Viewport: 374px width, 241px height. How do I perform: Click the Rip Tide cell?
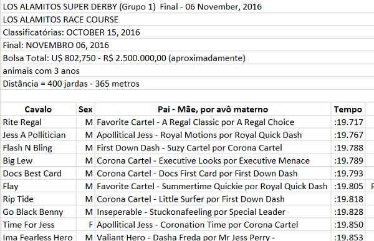(x=39, y=199)
